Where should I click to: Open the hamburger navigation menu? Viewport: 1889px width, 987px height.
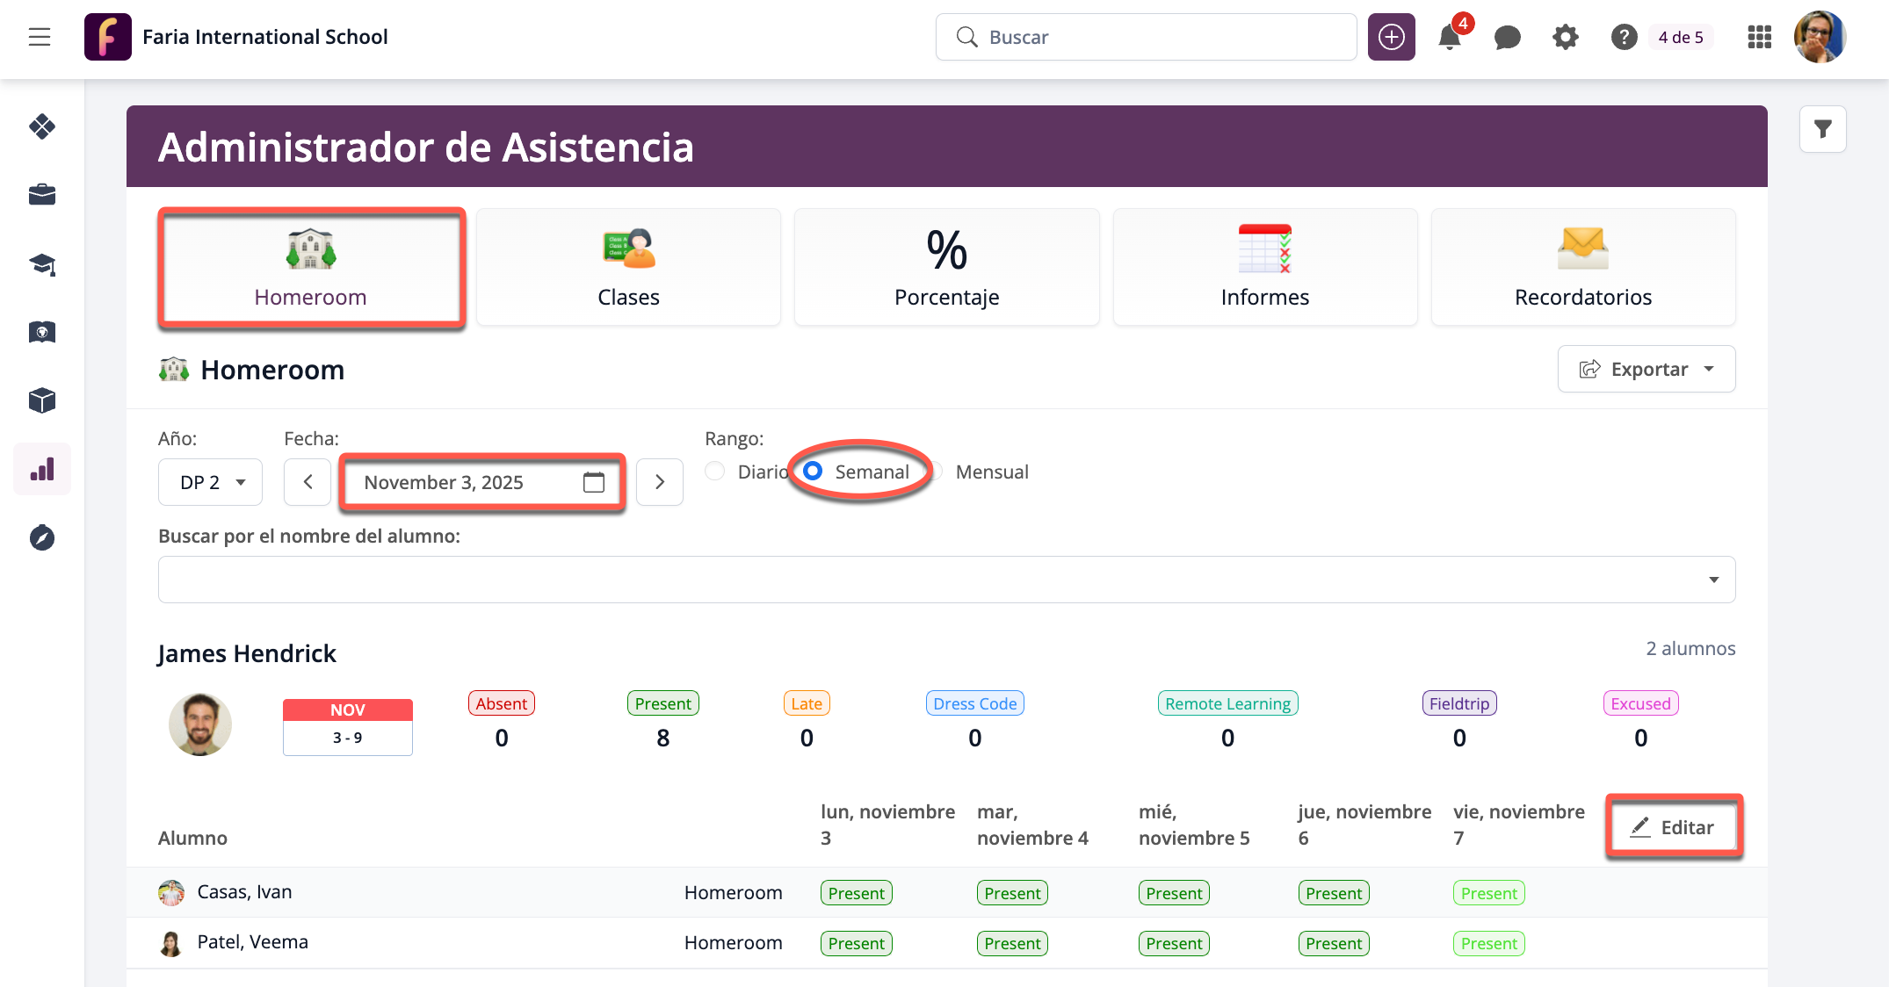click(x=40, y=37)
